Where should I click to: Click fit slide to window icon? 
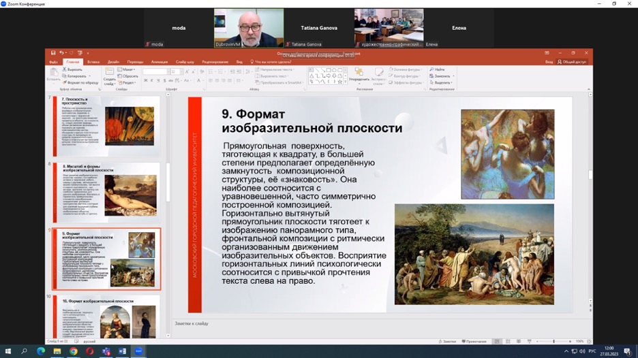588,341
